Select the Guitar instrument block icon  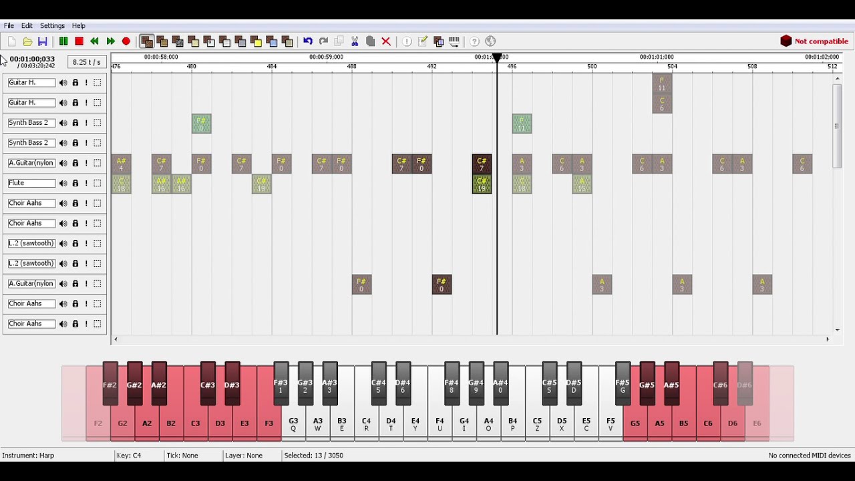pyautogui.click(x=225, y=41)
